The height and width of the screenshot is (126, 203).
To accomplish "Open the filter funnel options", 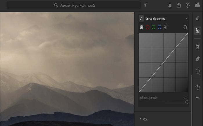I will coord(145,5).
